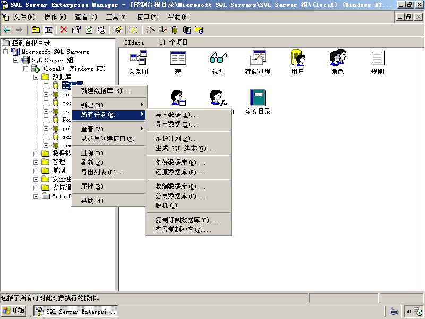Click the New job toolbar icon
This screenshot has height=319, width=425.
(x=199, y=30)
